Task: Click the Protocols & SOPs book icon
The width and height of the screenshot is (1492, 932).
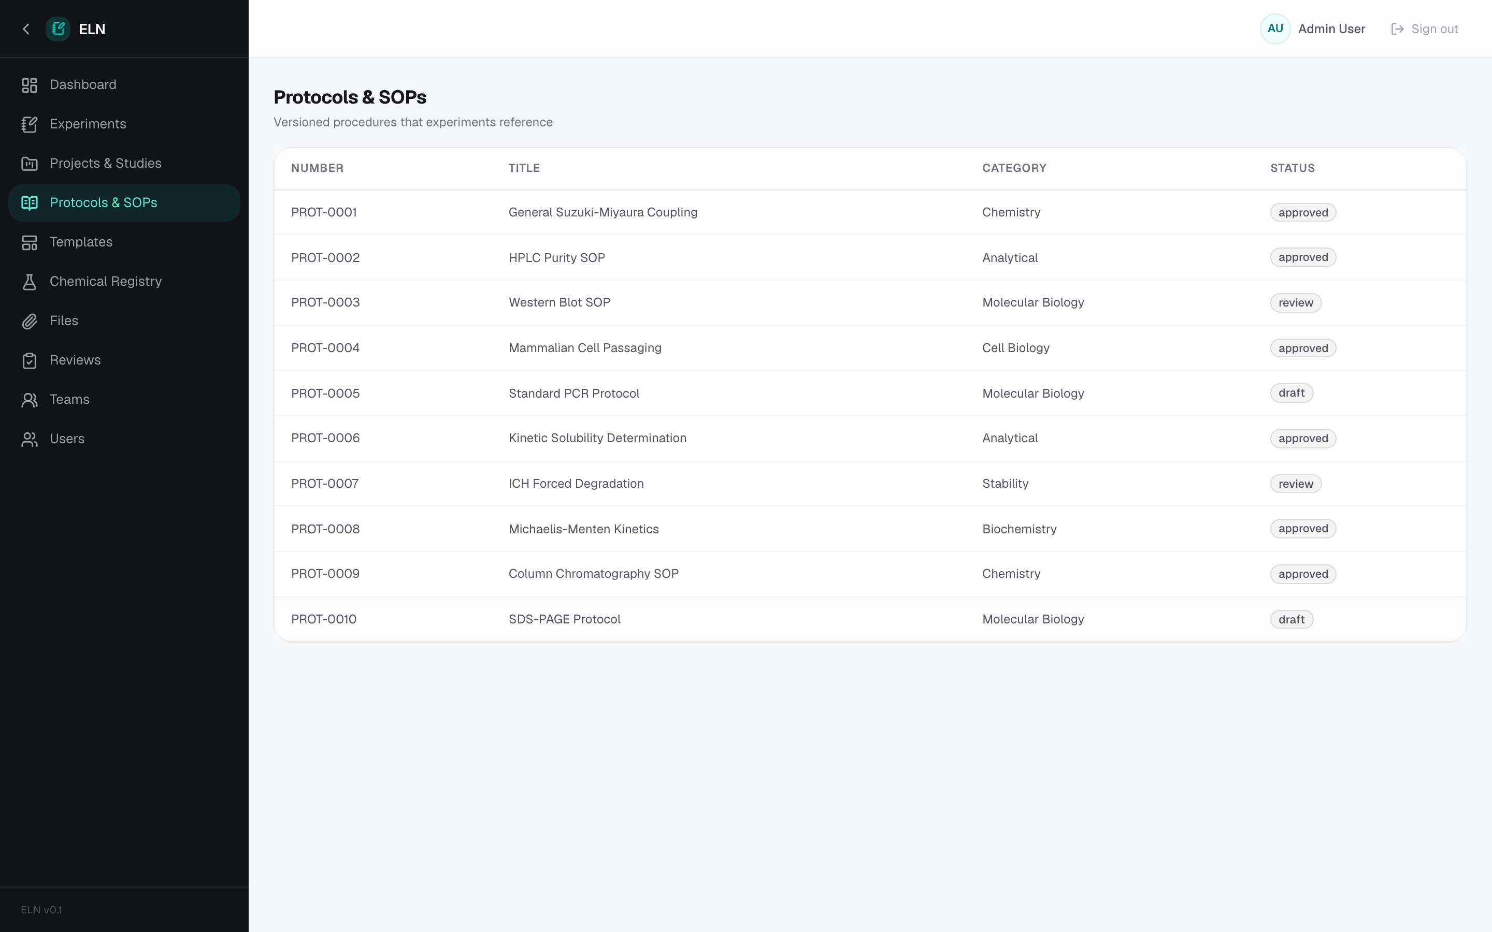Action: 30,203
